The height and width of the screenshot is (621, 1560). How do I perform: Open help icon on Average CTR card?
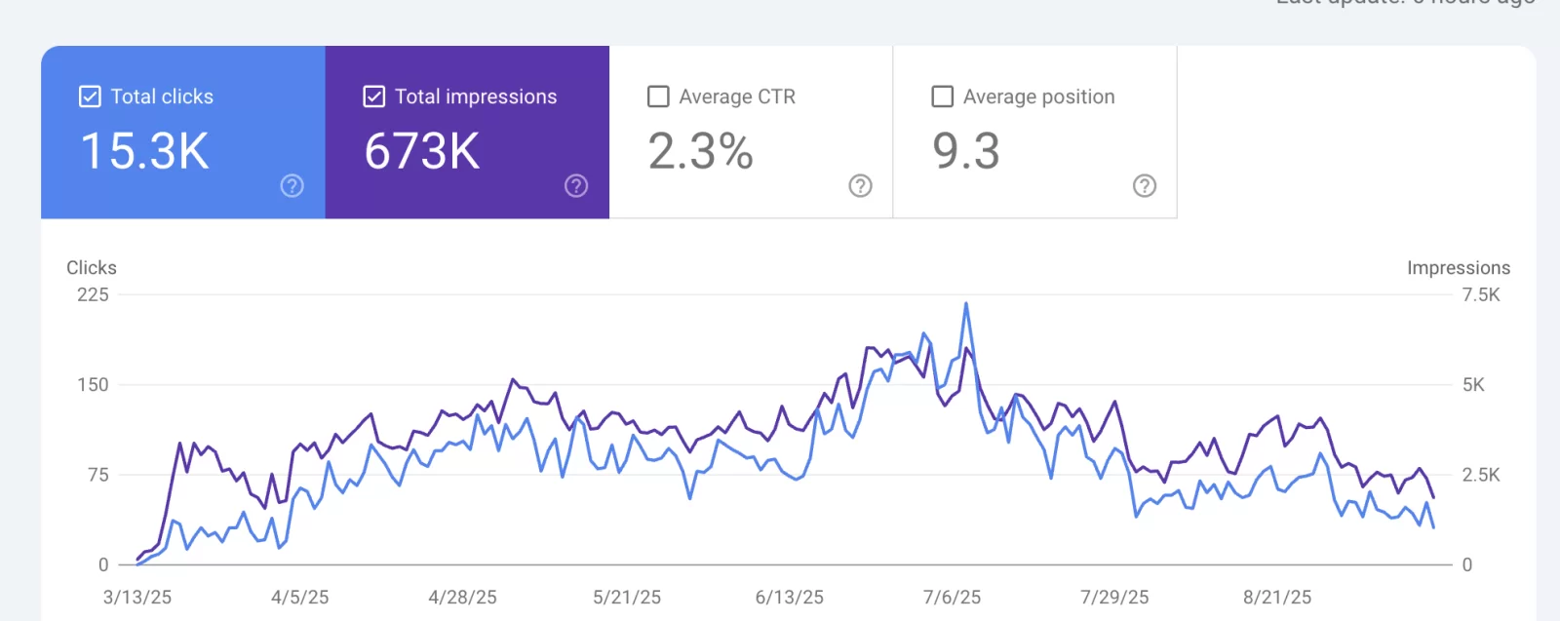coord(860,185)
